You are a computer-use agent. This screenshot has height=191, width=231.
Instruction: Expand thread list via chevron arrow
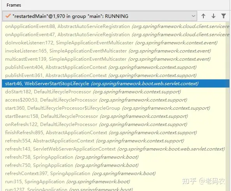[x=193, y=16]
